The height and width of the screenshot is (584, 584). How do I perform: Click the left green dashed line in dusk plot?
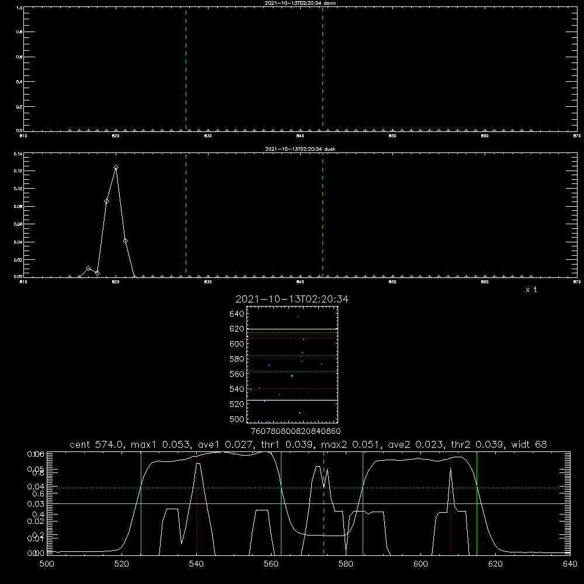pyautogui.click(x=186, y=215)
